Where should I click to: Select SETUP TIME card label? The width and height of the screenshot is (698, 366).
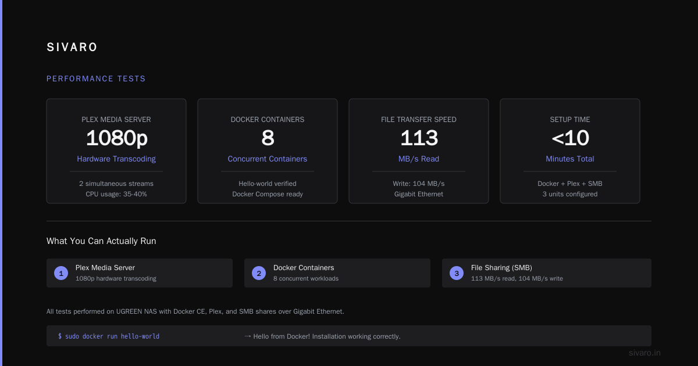tap(570, 120)
